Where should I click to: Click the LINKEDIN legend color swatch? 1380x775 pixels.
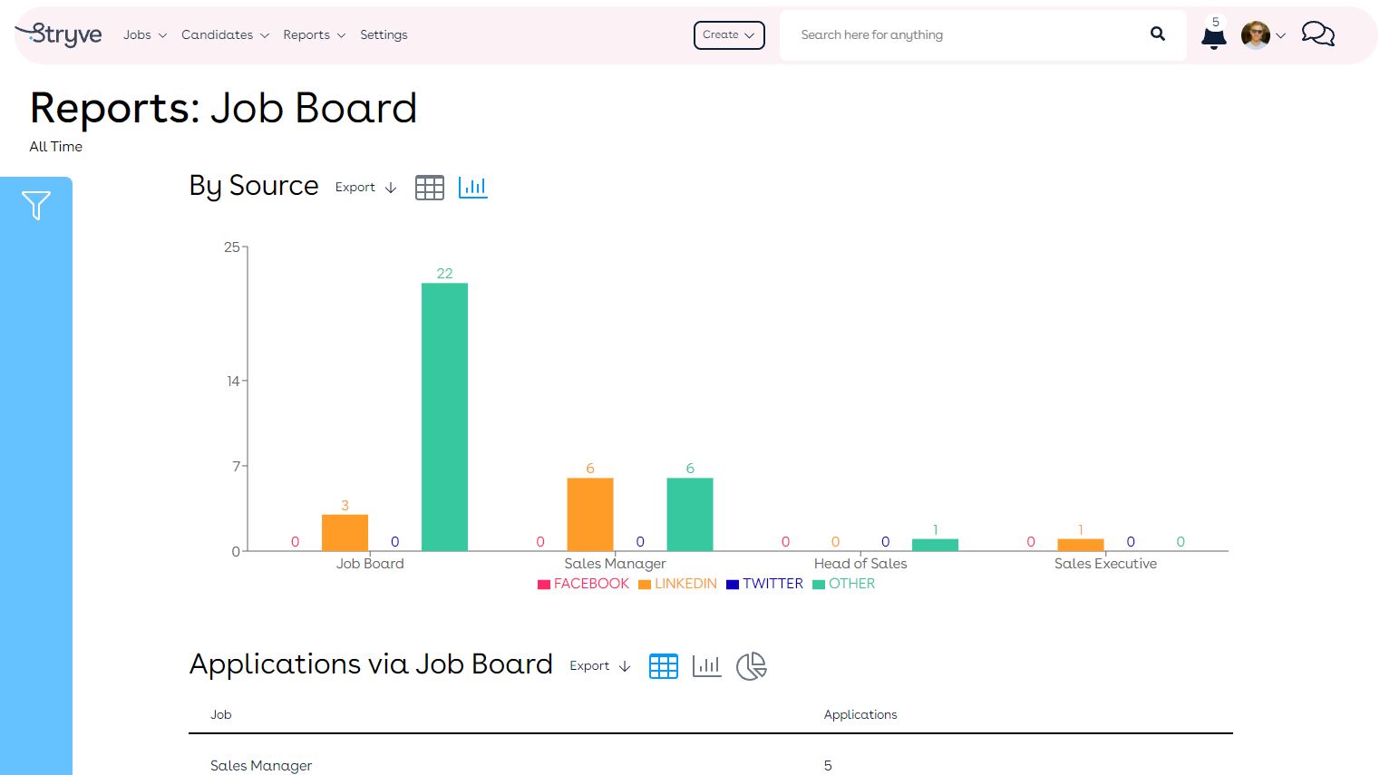click(x=645, y=584)
